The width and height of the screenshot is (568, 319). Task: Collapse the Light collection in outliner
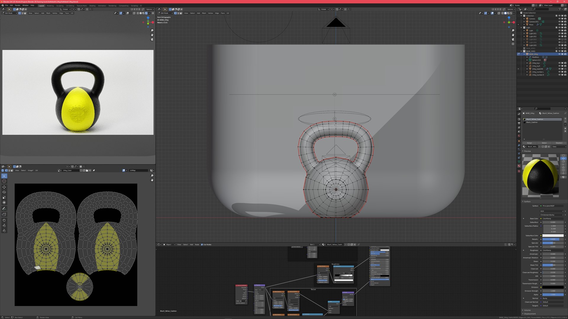point(521,27)
